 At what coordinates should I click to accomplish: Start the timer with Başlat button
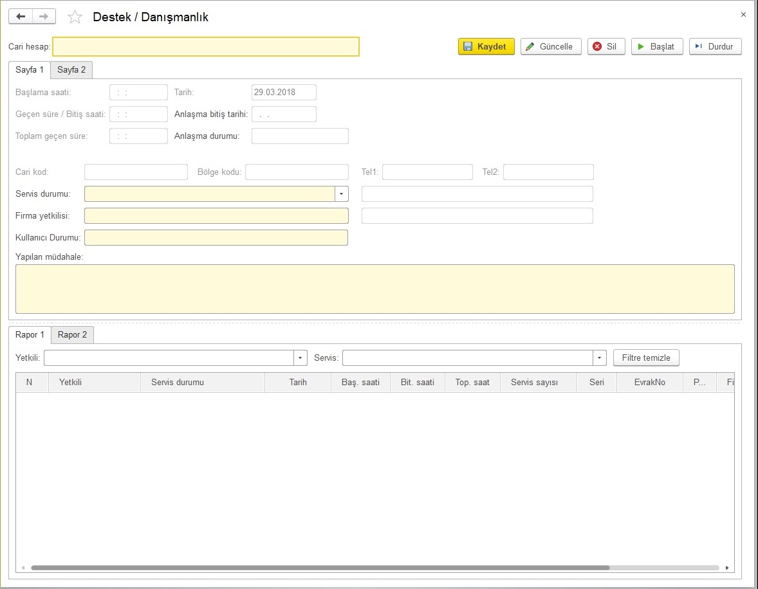pyautogui.click(x=656, y=46)
